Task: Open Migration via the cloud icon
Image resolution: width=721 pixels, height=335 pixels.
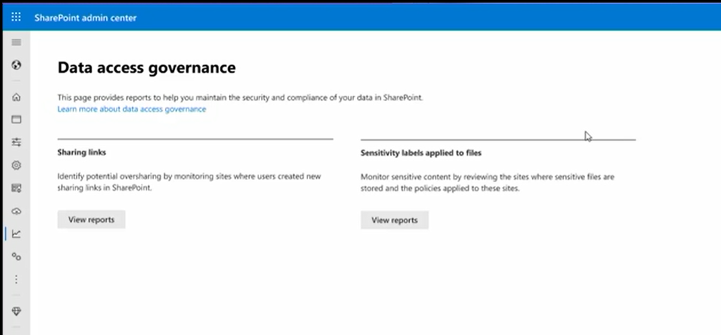Action: (16, 211)
